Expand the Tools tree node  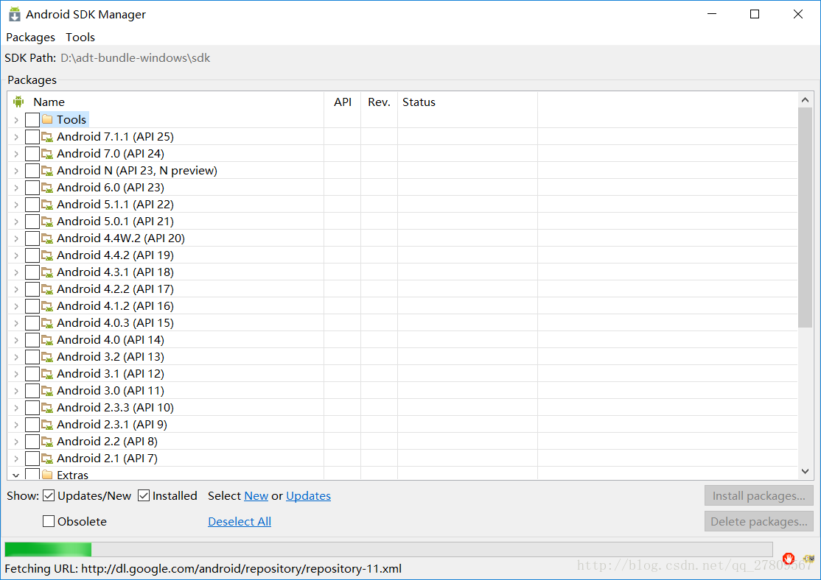point(16,120)
